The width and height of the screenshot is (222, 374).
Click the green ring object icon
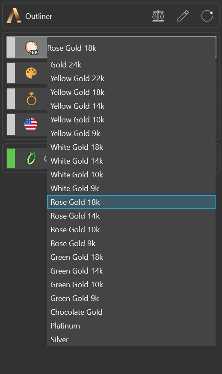31,158
